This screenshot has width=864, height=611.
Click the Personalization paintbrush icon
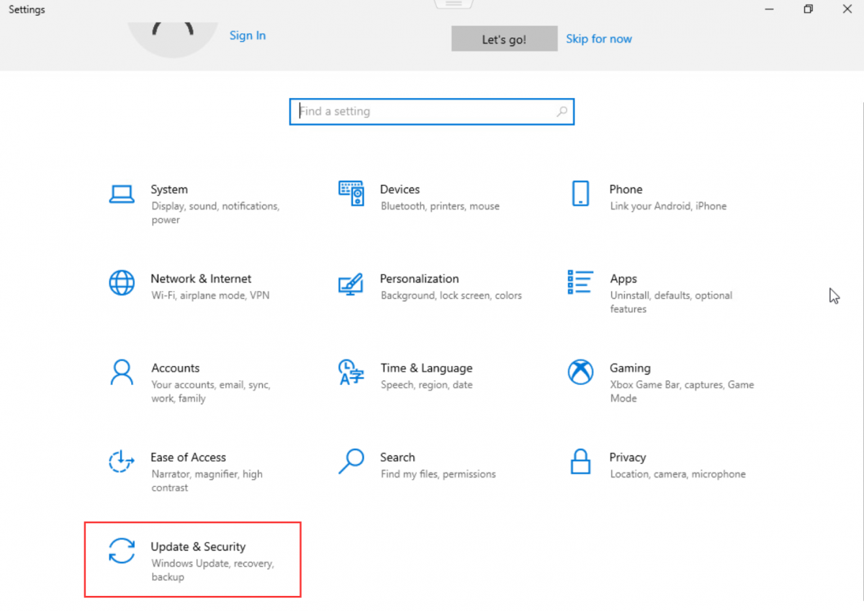[x=351, y=284]
